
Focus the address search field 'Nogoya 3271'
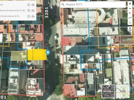(x=93, y=4)
